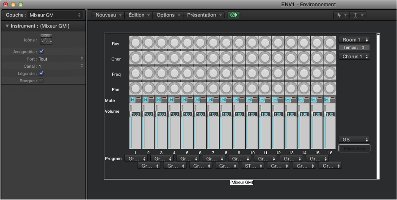Viewport: 397px width, 200px height.
Task: Select the pointer tool in the toolbar
Action: (340, 15)
